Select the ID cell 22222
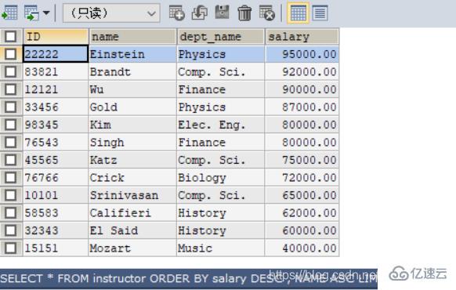The height and width of the screenshot is (290, 456). [x=56, y=54]
